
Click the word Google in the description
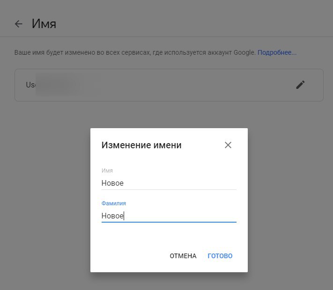[244, 52]
